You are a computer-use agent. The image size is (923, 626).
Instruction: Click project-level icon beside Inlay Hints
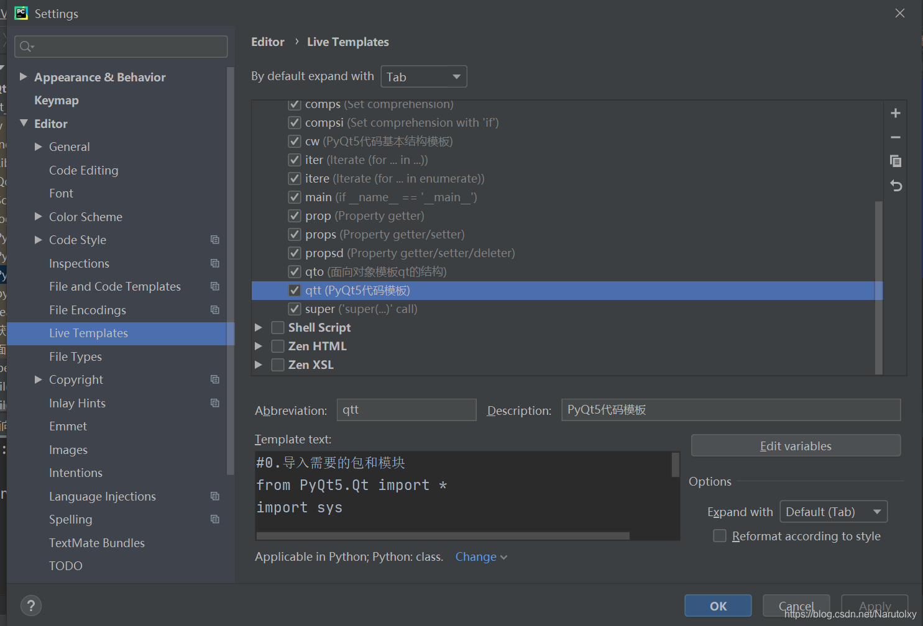(215, 403)
